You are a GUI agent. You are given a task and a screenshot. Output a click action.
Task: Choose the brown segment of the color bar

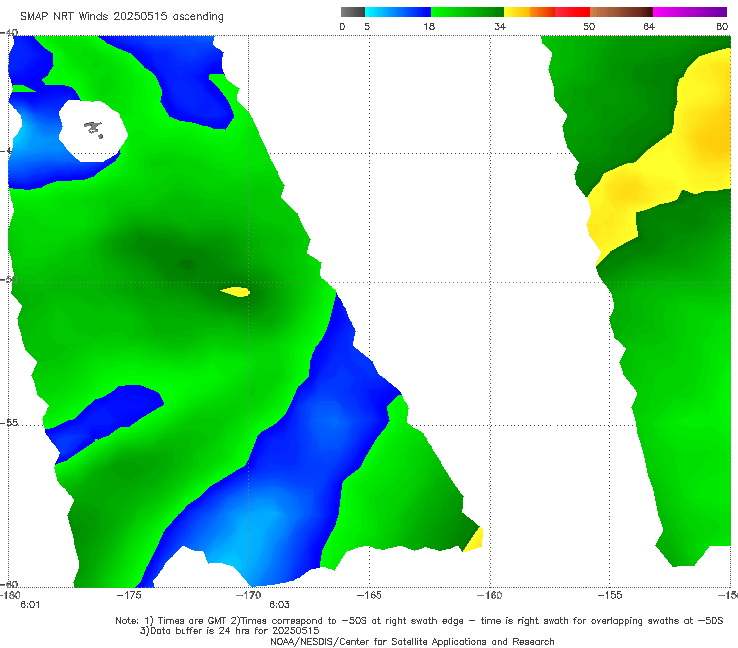tap(621, 12)
